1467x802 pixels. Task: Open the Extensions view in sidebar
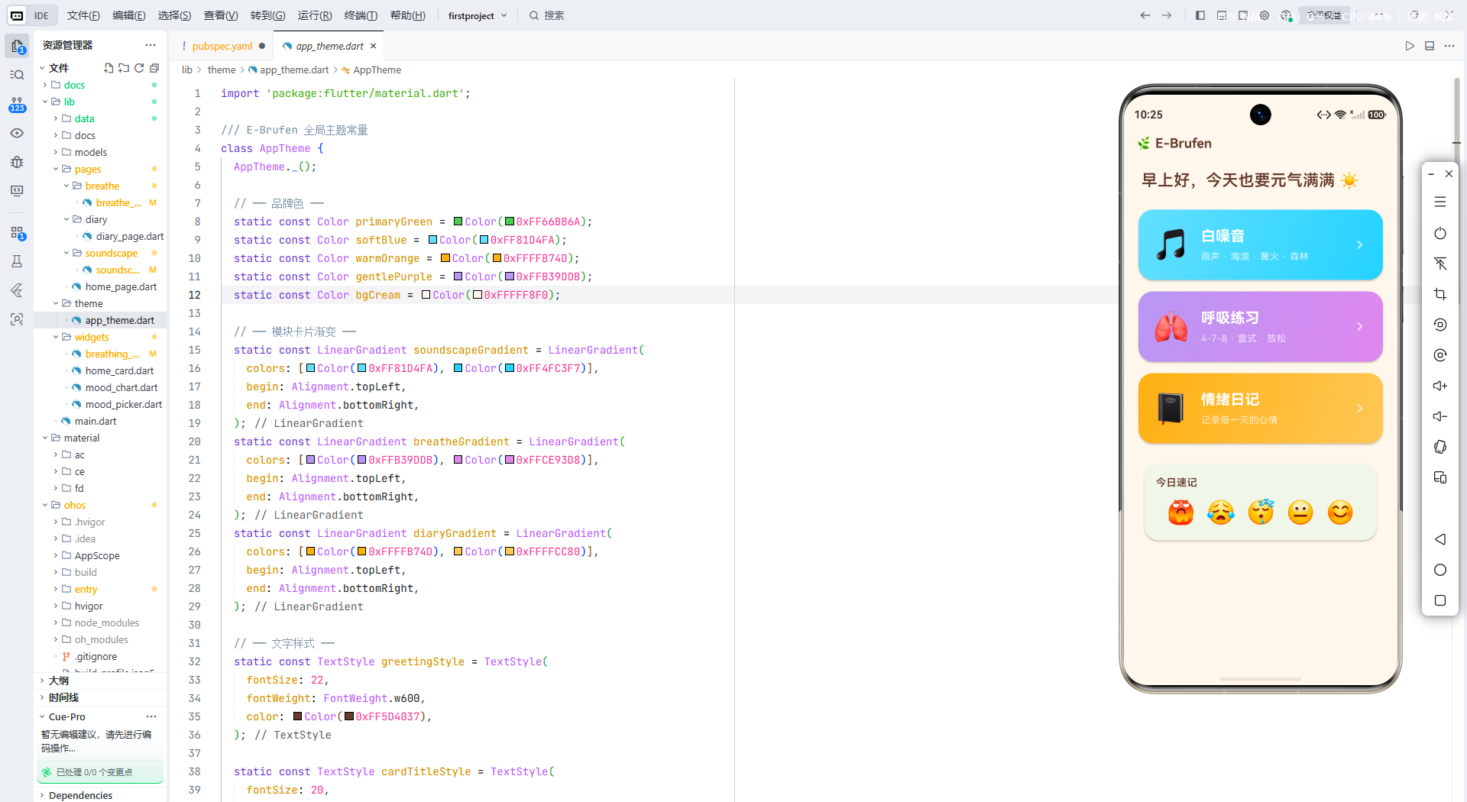click(17, 233)
